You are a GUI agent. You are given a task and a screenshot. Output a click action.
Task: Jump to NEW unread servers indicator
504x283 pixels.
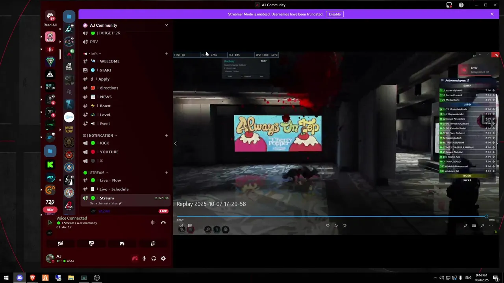(50, 209)
